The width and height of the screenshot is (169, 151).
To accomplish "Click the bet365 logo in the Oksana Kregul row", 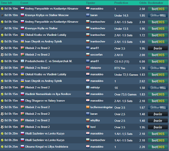I will point(158,147).
